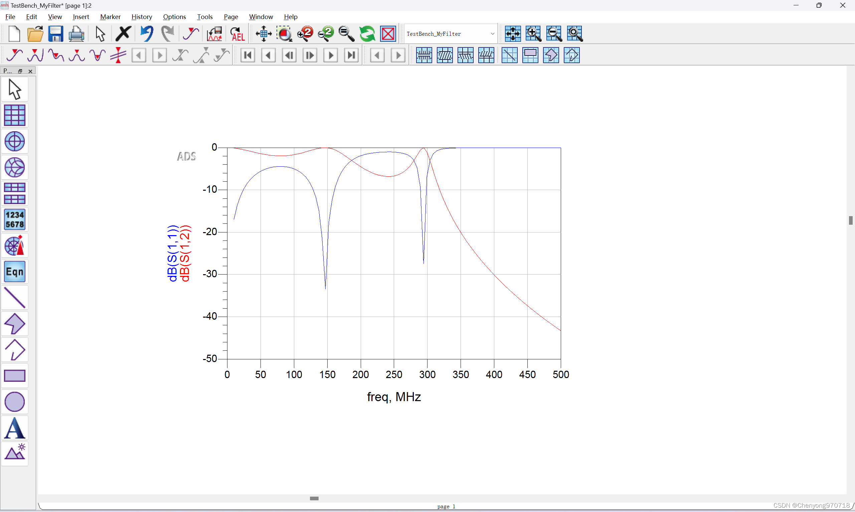Click the AEL function toolbar icon
Viewport: 855px width, 512px height.
[237, 34]
